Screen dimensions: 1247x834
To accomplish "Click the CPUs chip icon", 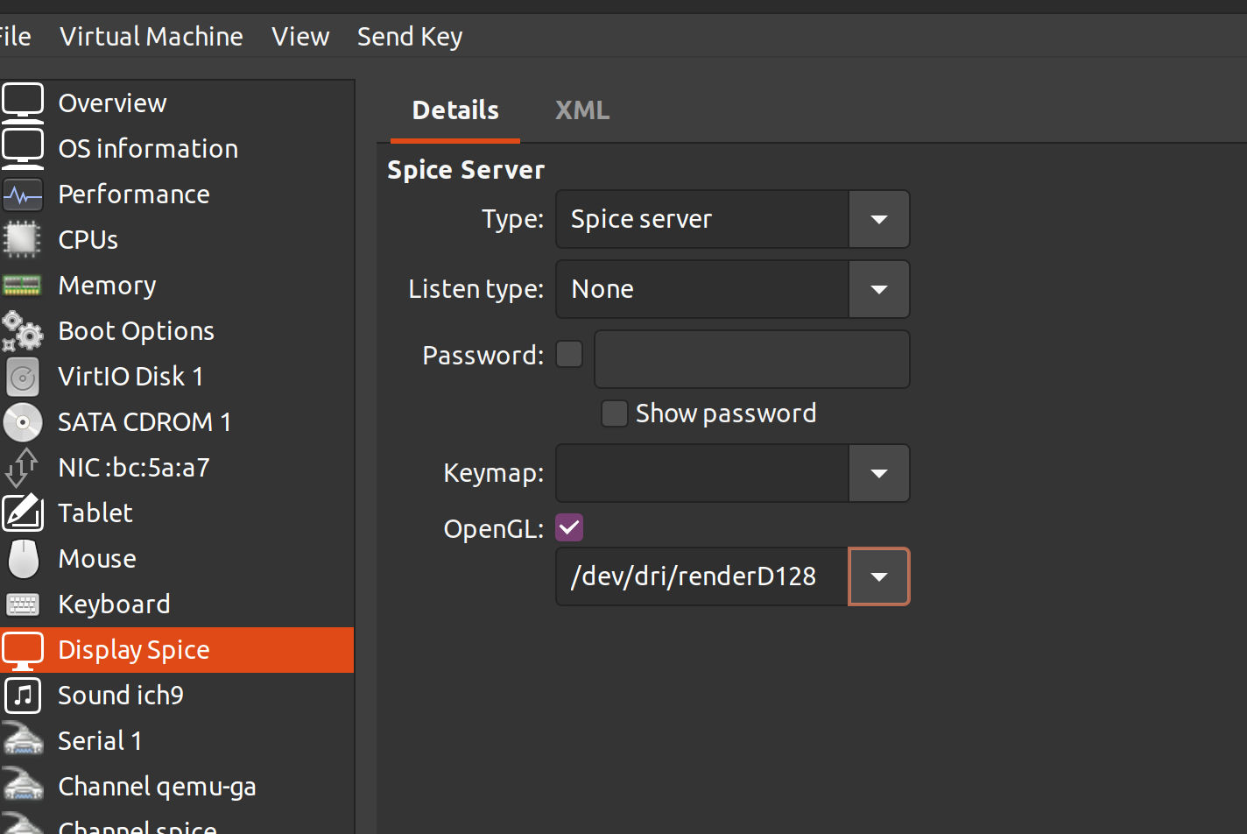I will point(23,239).
